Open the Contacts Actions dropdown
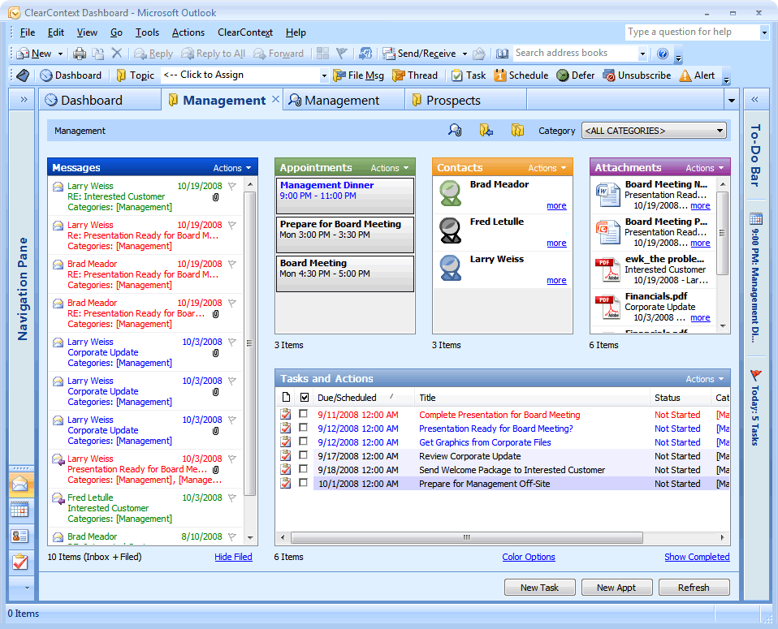The height and width of the screenshot is (629, 778). 547,168
